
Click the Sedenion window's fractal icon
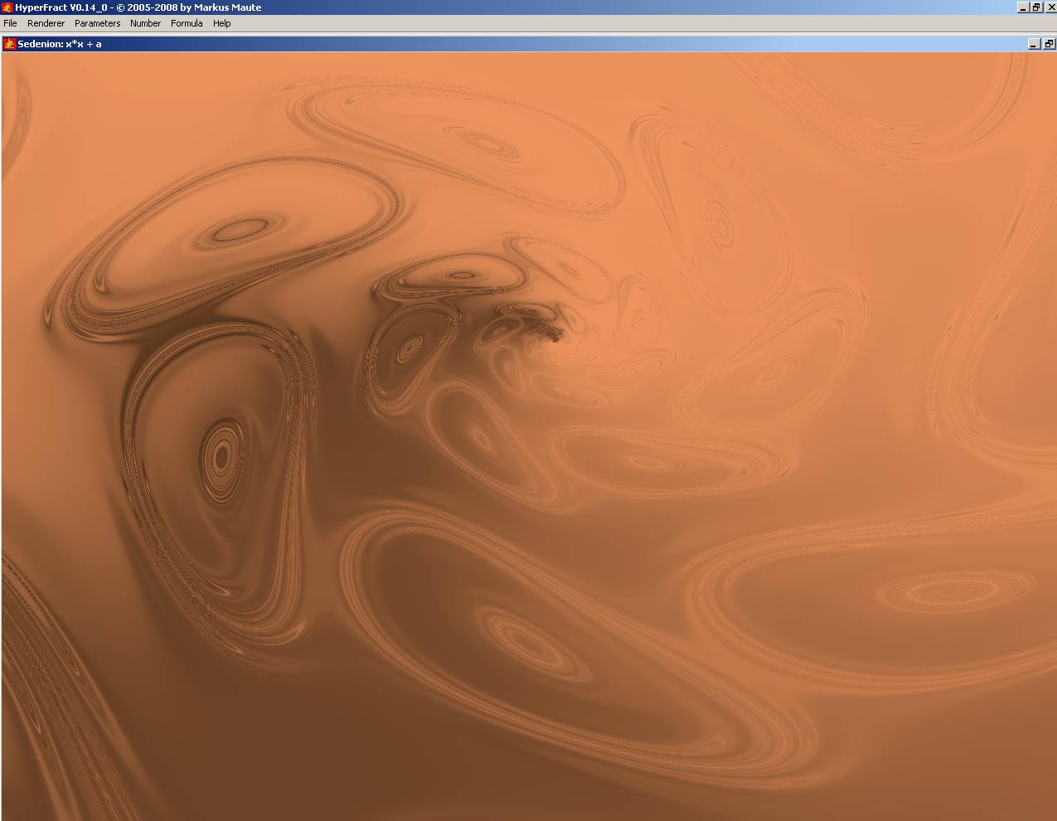pos(9,44)
